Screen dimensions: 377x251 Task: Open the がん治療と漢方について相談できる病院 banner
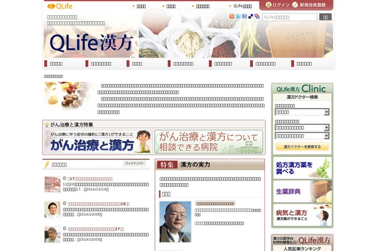pyautogui.click(x=209, y=142)
